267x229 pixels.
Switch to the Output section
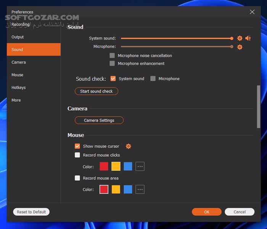pos(18,37)
